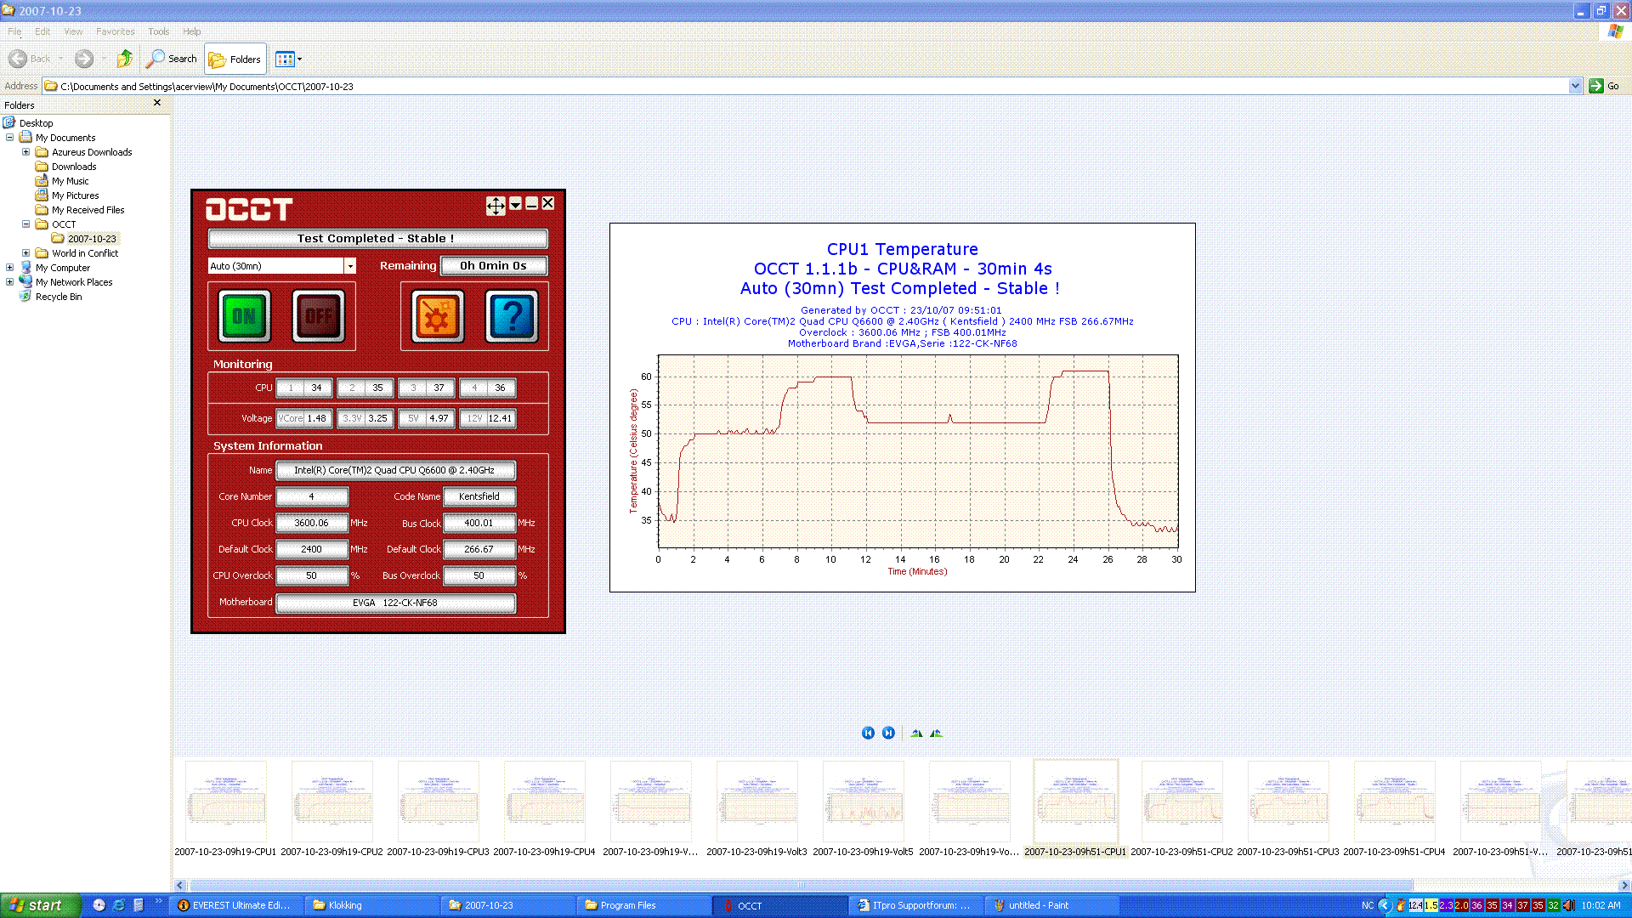Show next image in filmstrip
1632x918 pixels.
tap(888, 733)
